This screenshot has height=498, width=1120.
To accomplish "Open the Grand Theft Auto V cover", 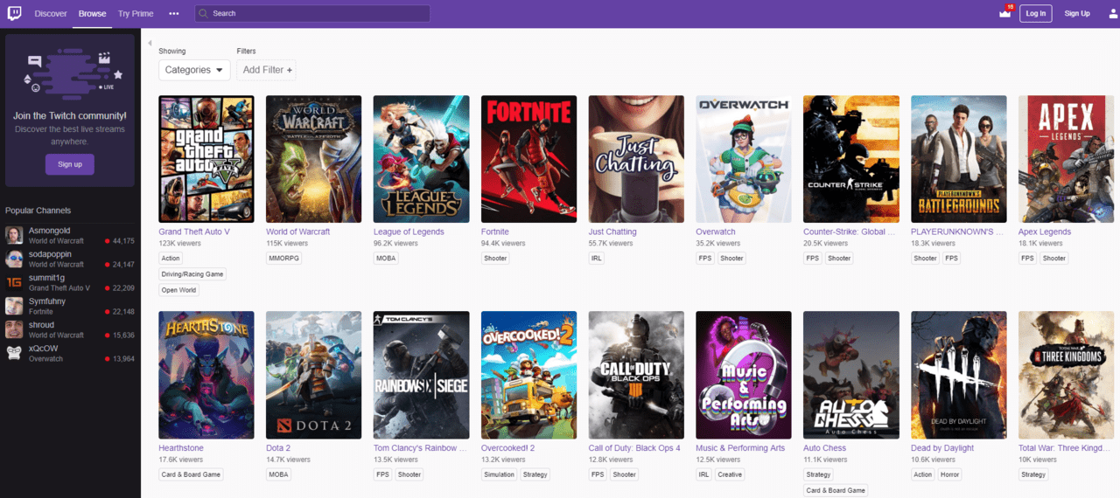I will [x=206, y=159].
